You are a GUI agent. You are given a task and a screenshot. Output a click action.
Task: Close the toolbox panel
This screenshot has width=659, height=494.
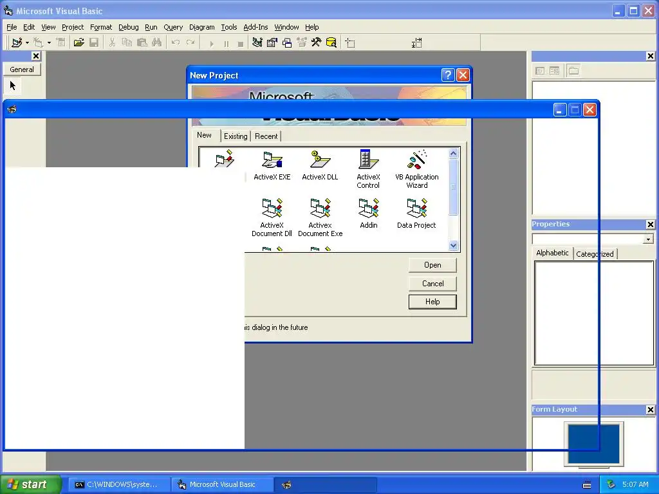36,56
